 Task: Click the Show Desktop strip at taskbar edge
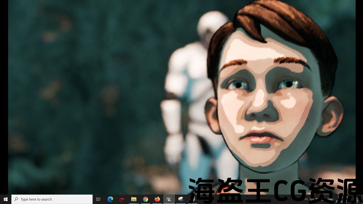click(362, 199)
